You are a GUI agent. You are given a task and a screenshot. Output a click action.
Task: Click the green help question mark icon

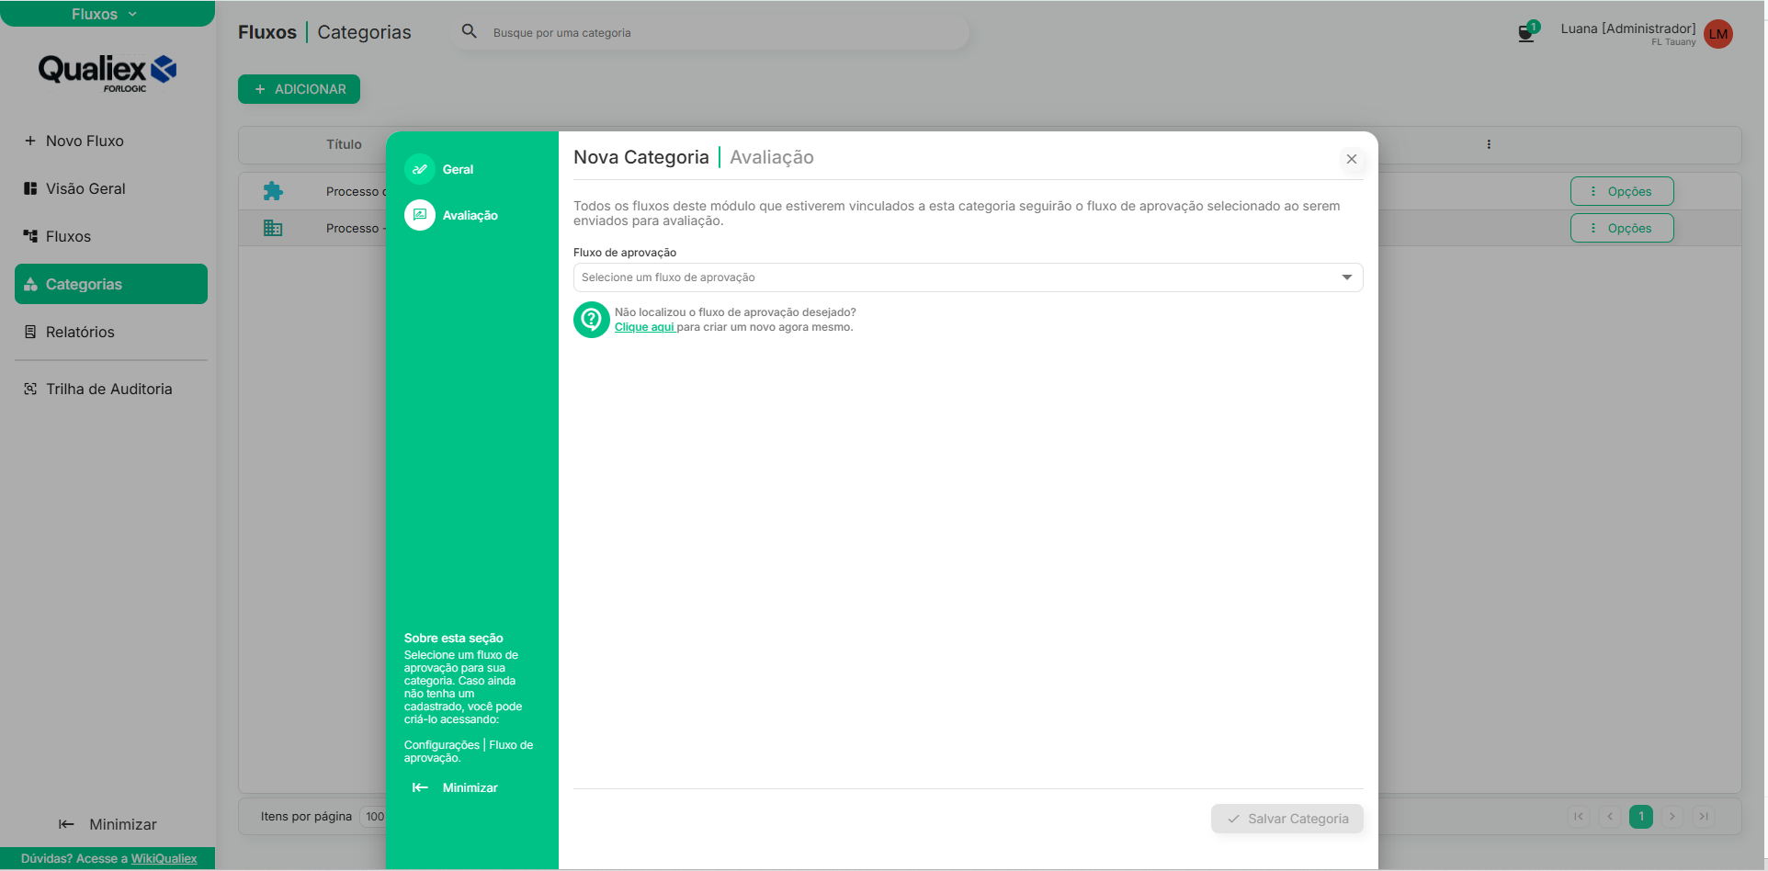(591, 320)
